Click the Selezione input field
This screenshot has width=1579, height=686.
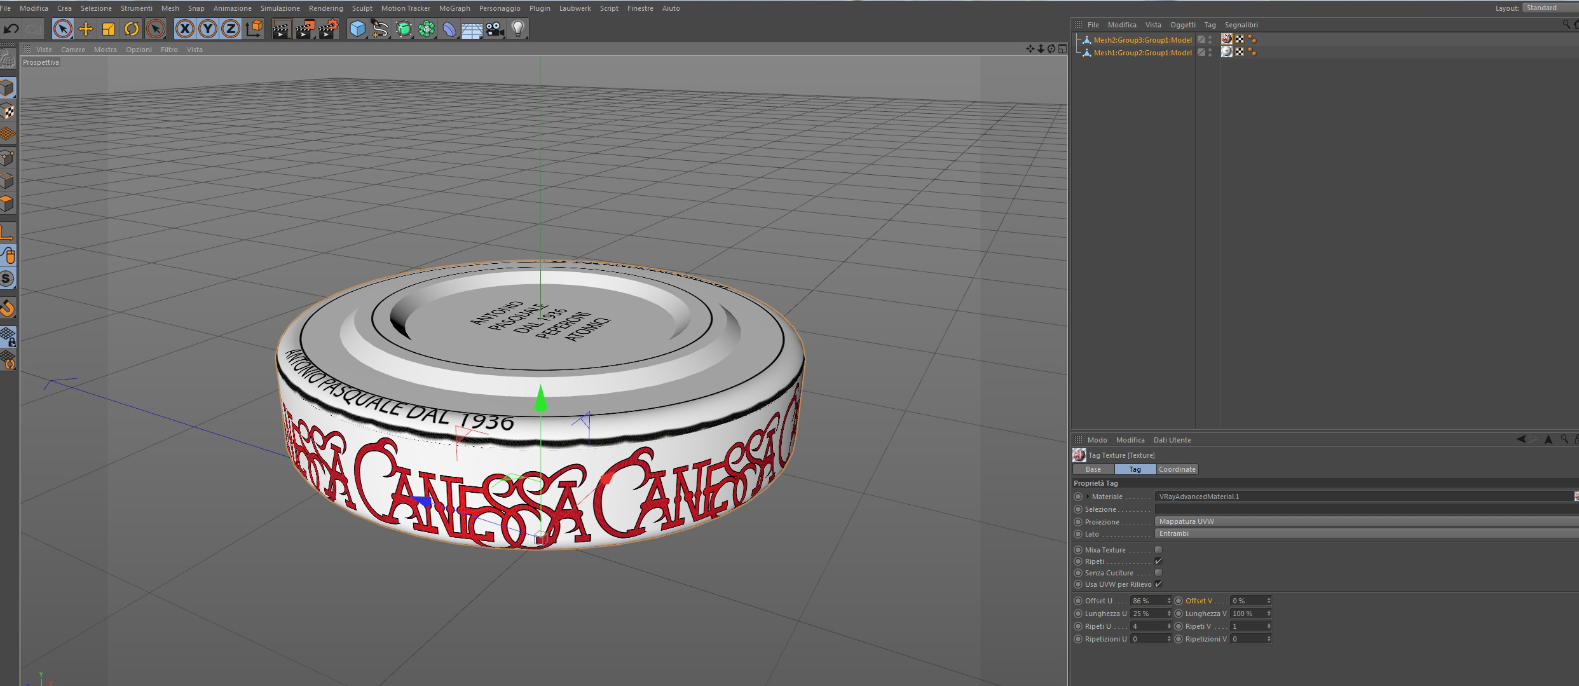click(x=1367, y=509)
